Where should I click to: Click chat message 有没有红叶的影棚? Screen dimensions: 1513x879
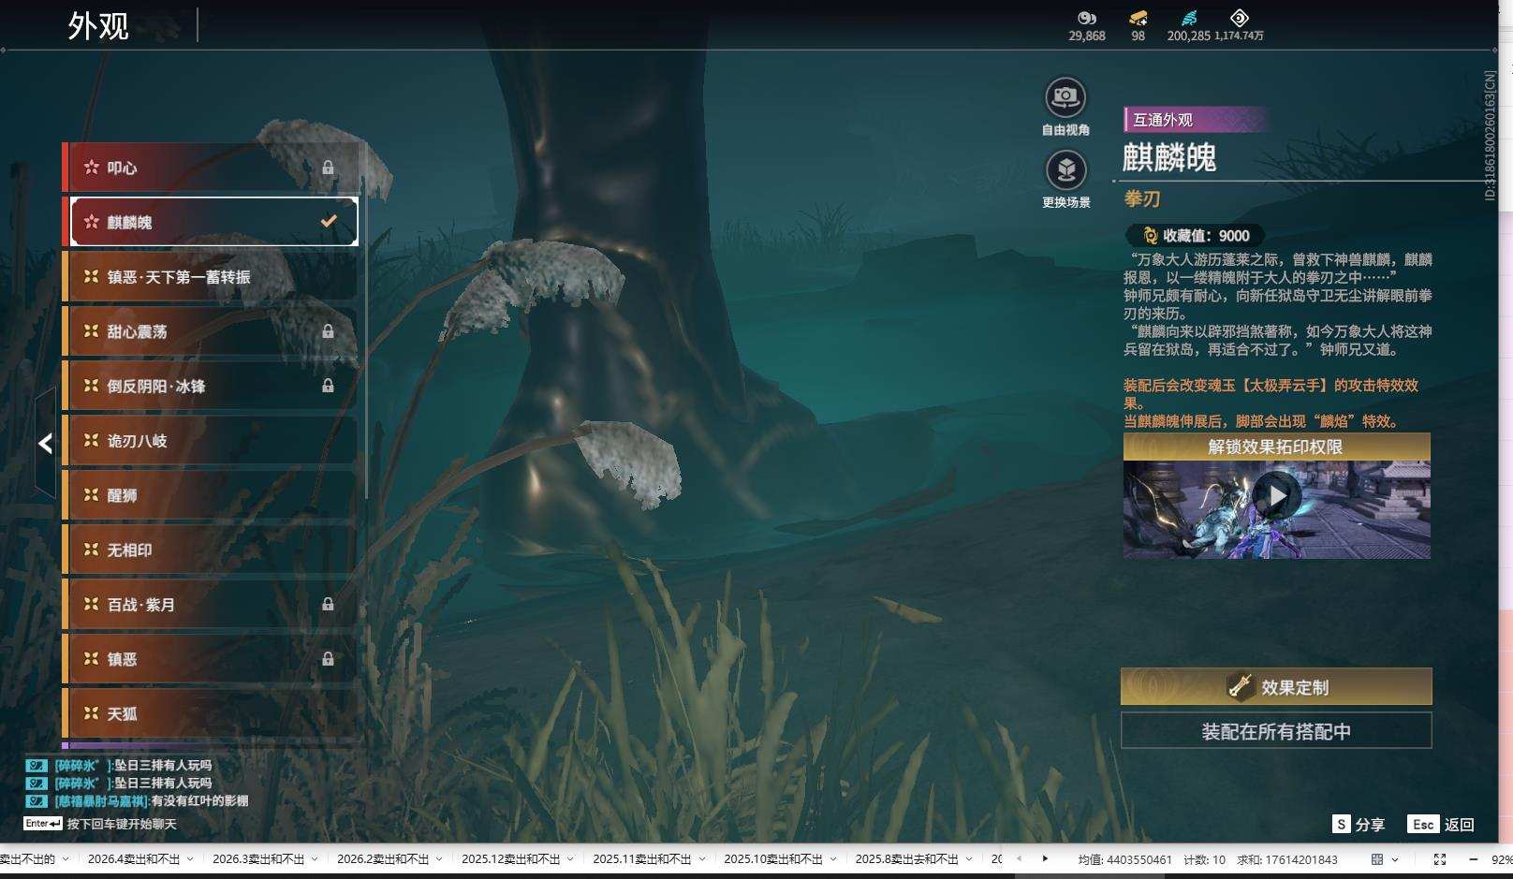199,801
